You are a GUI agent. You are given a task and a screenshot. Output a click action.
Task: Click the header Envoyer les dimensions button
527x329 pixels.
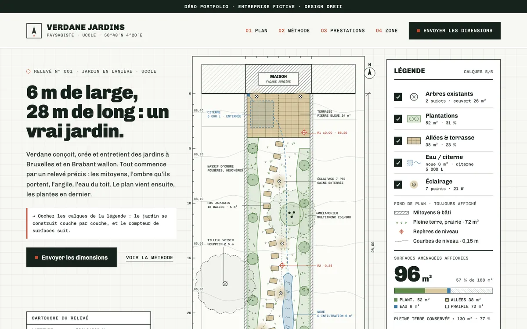point(455,31)
